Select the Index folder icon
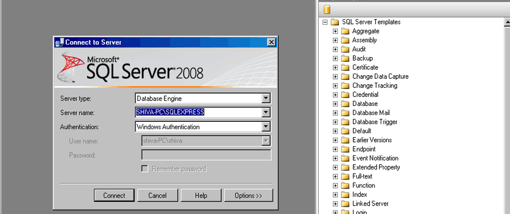This screenshot has height=214, width=510. (x=345, y=195)
